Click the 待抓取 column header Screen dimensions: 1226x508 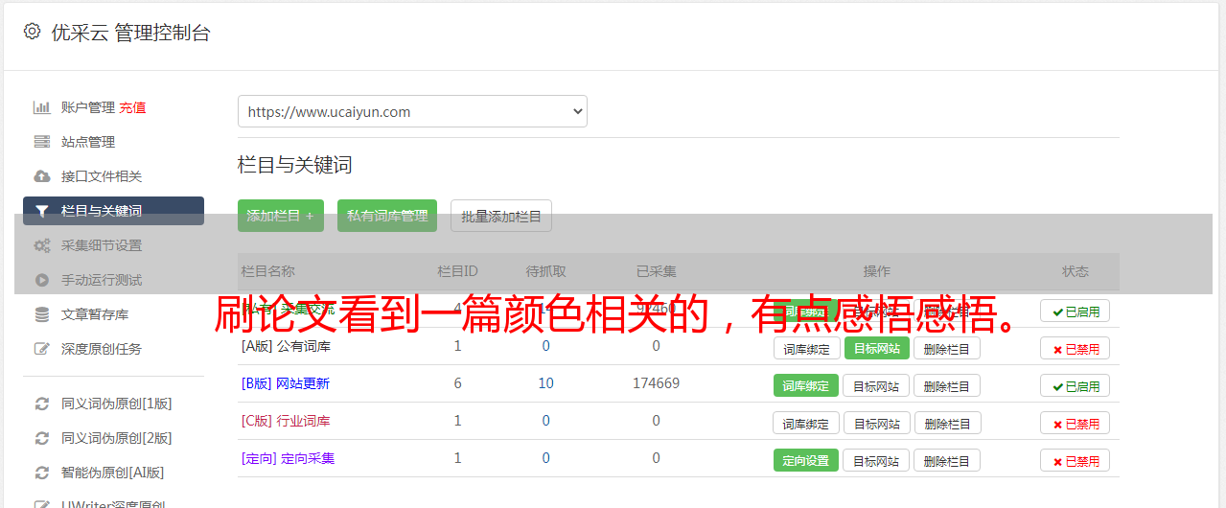(545, 271)
